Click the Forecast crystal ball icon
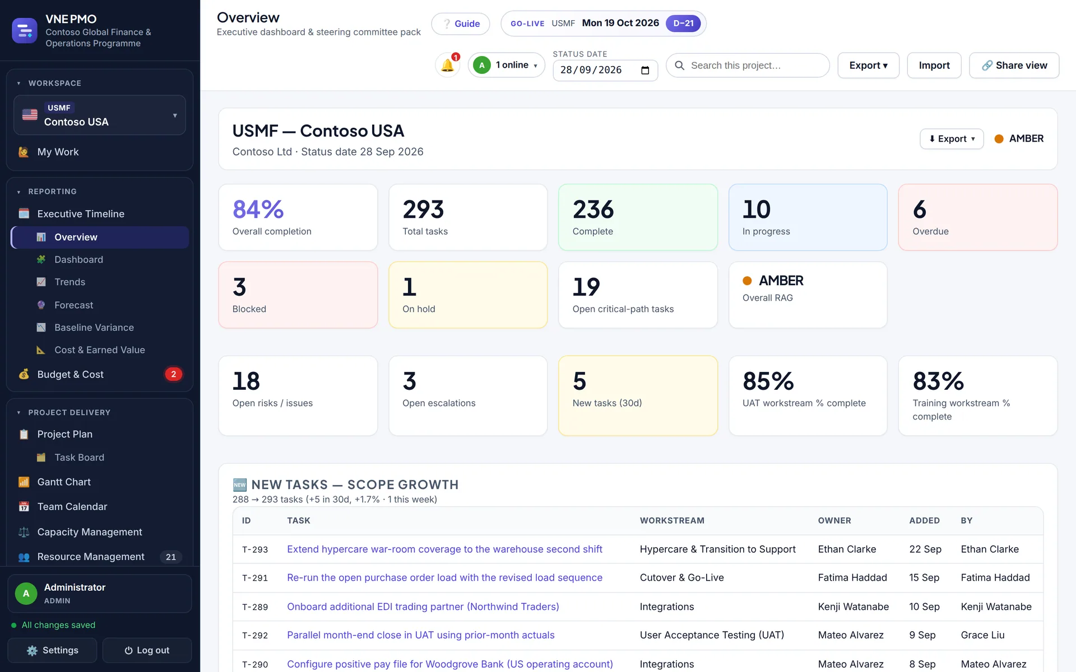This screenshot has height=672, width=1076. tap(41, 305)
